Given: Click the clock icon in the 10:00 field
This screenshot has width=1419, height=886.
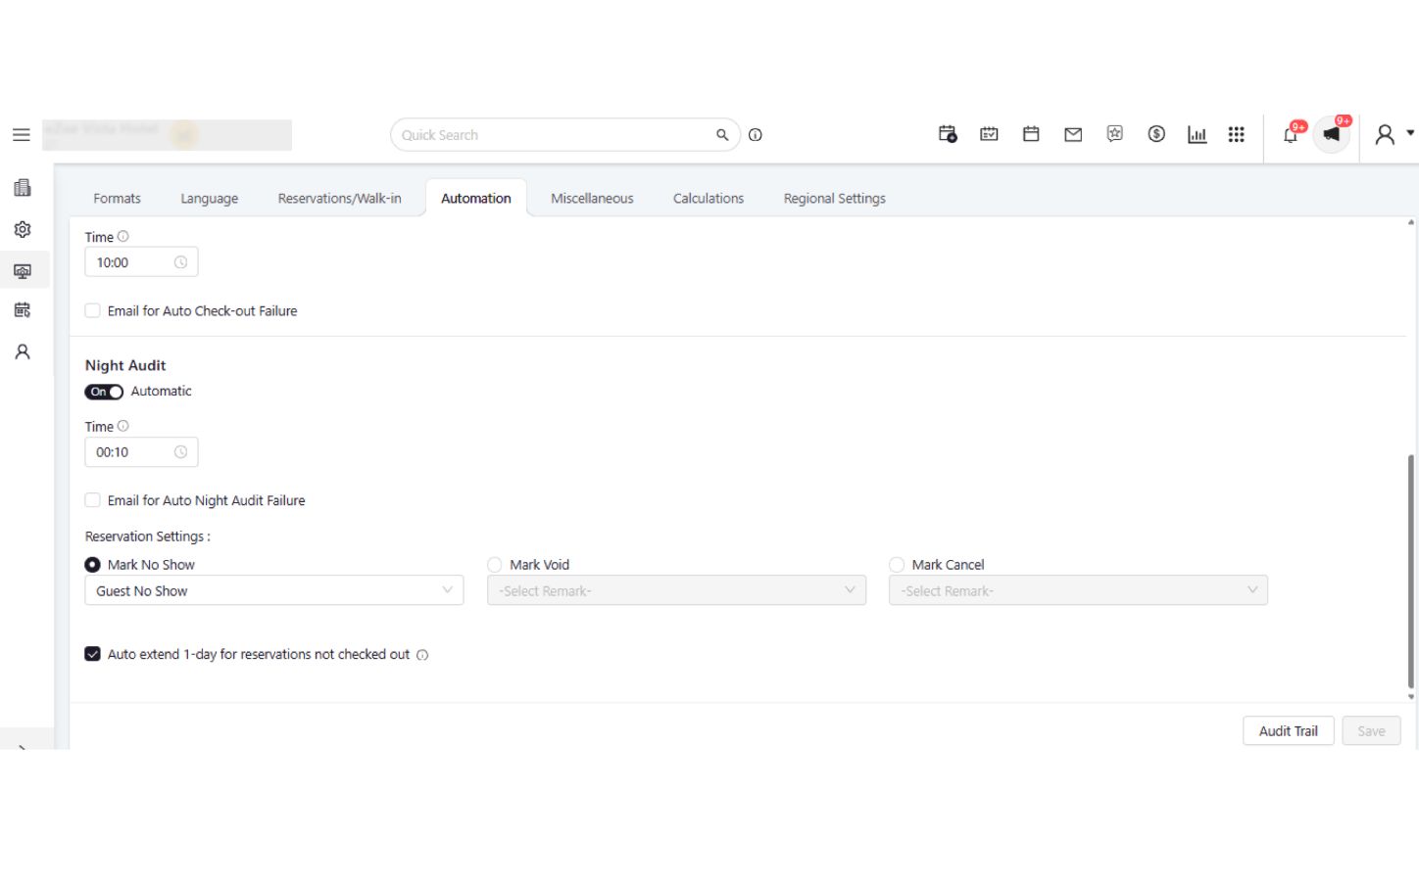Looking at the screenshot, I should click(x=180, y=262).
